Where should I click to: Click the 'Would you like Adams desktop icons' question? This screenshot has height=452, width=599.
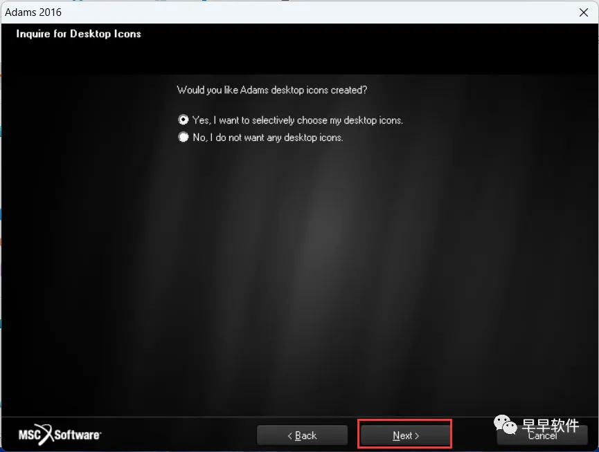[272, 90]
